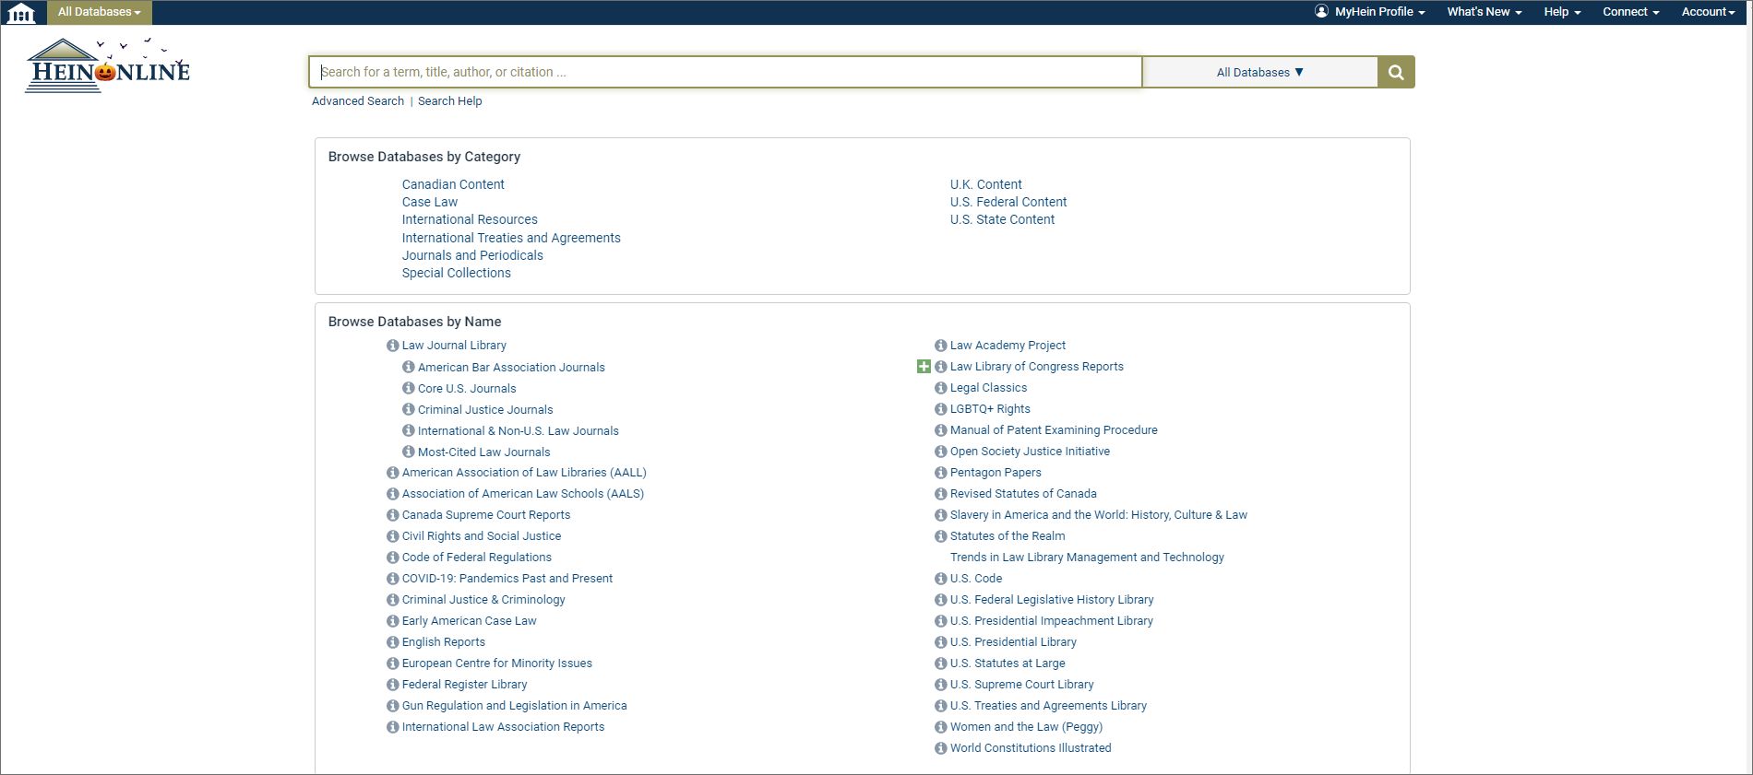Open info icon for Early American Case Law

(x=392, y=621)
